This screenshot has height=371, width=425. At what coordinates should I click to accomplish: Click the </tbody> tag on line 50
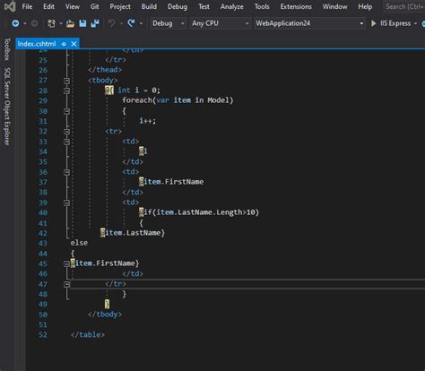tap(105, 315)
